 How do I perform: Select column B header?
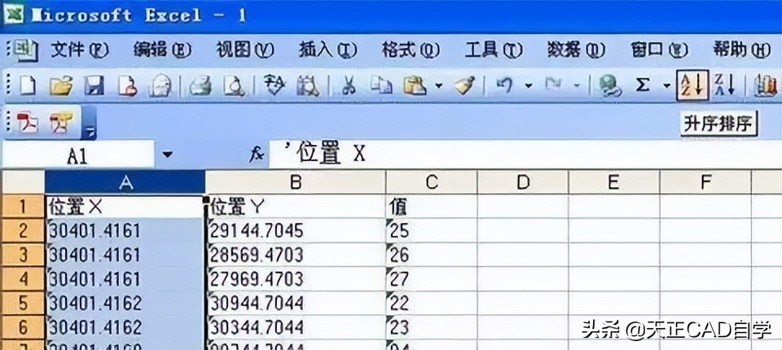pyautogui.click(x=295, y=182)
